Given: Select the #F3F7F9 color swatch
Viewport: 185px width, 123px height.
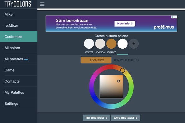Looking at the screenshot, I should click(89, 44).
